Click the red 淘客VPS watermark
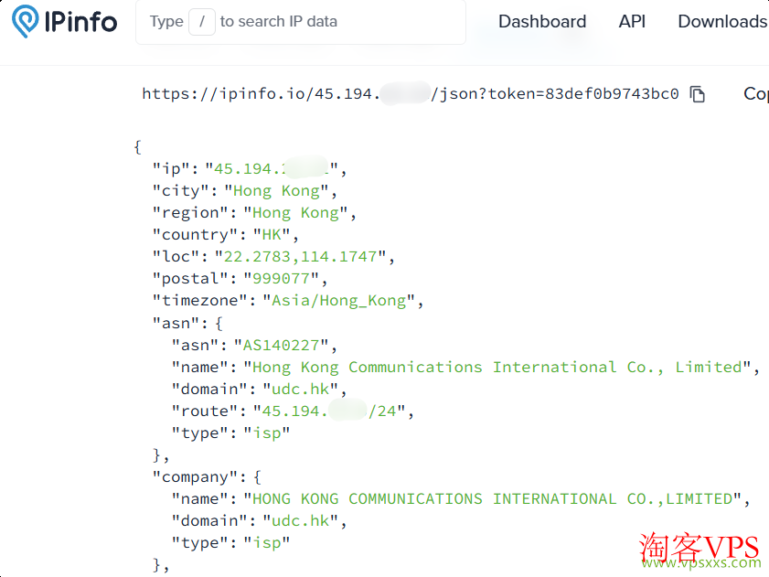Image resolution: width=769 pixels, height=577 pixels. click(x=700, y=544)
